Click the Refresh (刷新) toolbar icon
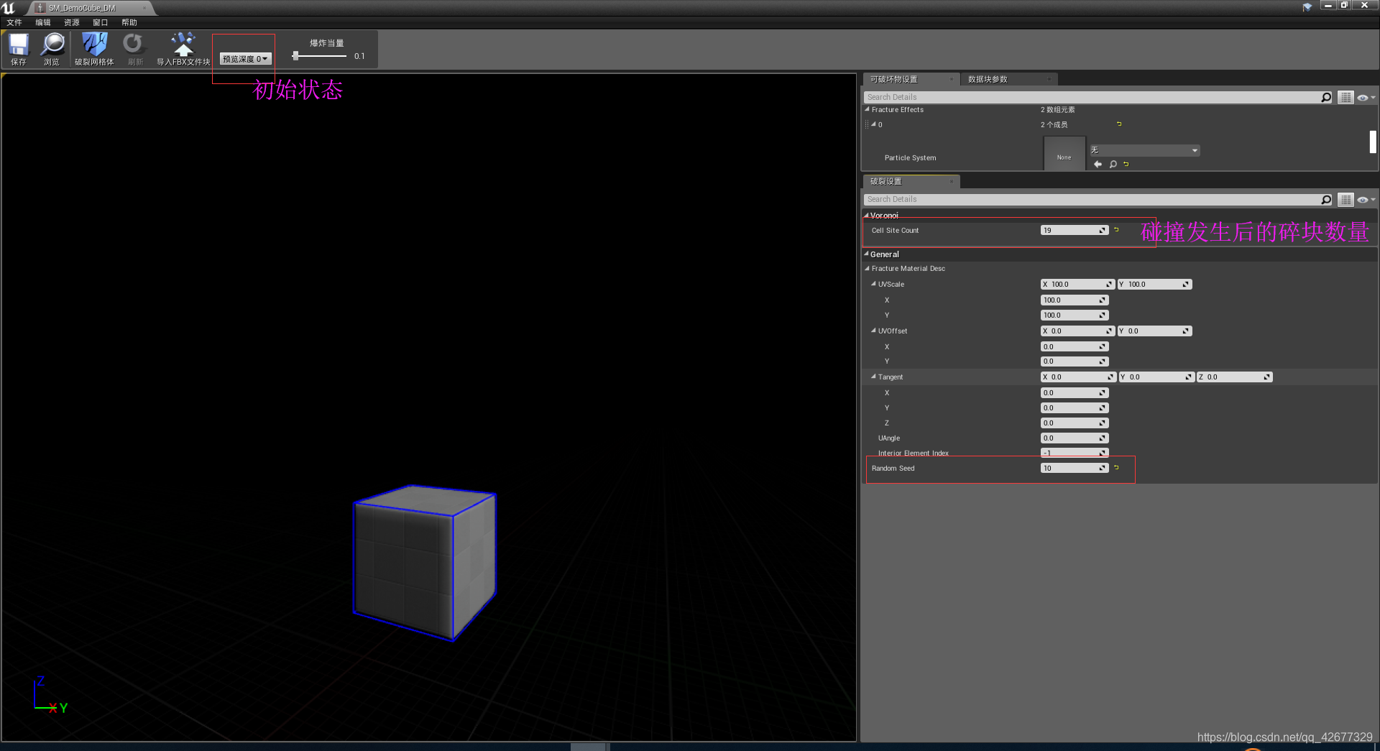 click(x=134, y=49)
